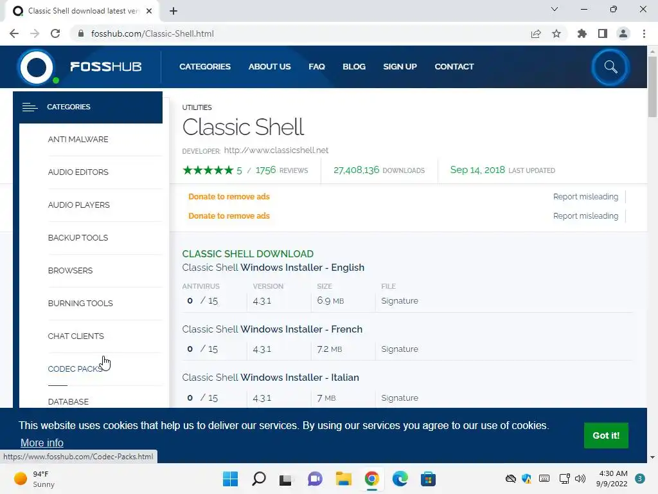Open the CHAT CLIENTS category
Image resolution: width=658 pixels, height=494 pixels.
76,336
